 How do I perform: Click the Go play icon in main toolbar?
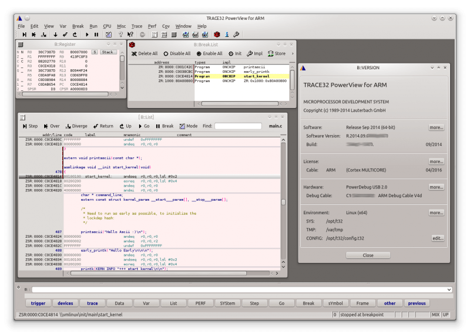(87, 35)
